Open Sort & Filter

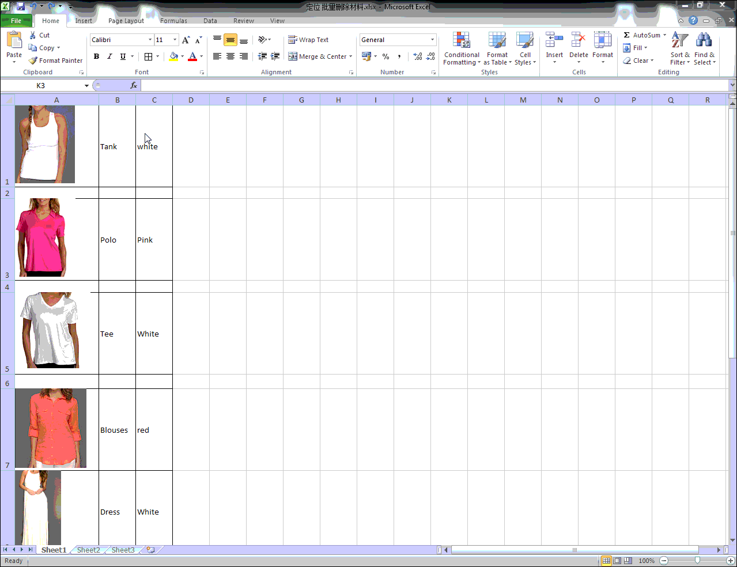(680, 48)
